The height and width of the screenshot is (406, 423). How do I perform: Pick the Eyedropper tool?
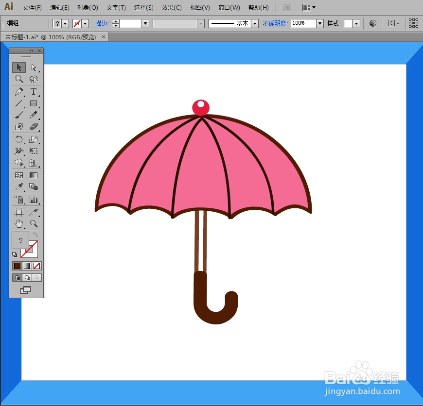point(18,186)
